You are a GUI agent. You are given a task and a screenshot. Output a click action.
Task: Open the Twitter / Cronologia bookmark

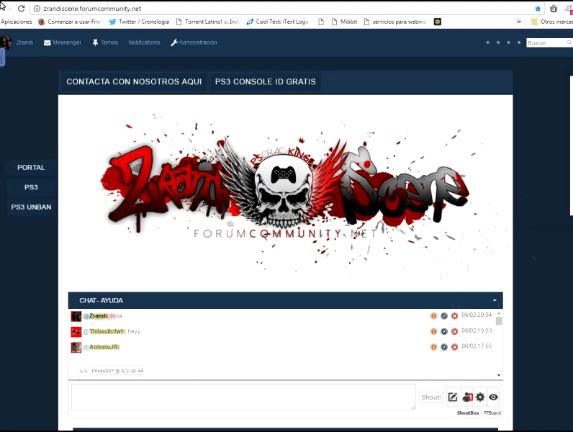(139, 22)
